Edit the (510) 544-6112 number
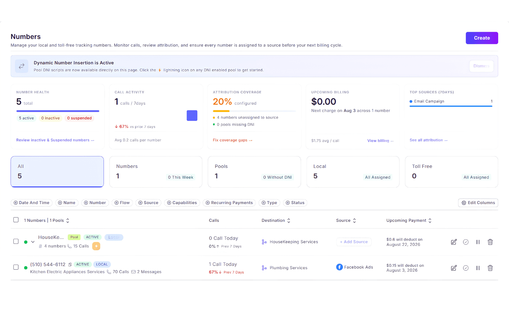 [x=454, y=268]
